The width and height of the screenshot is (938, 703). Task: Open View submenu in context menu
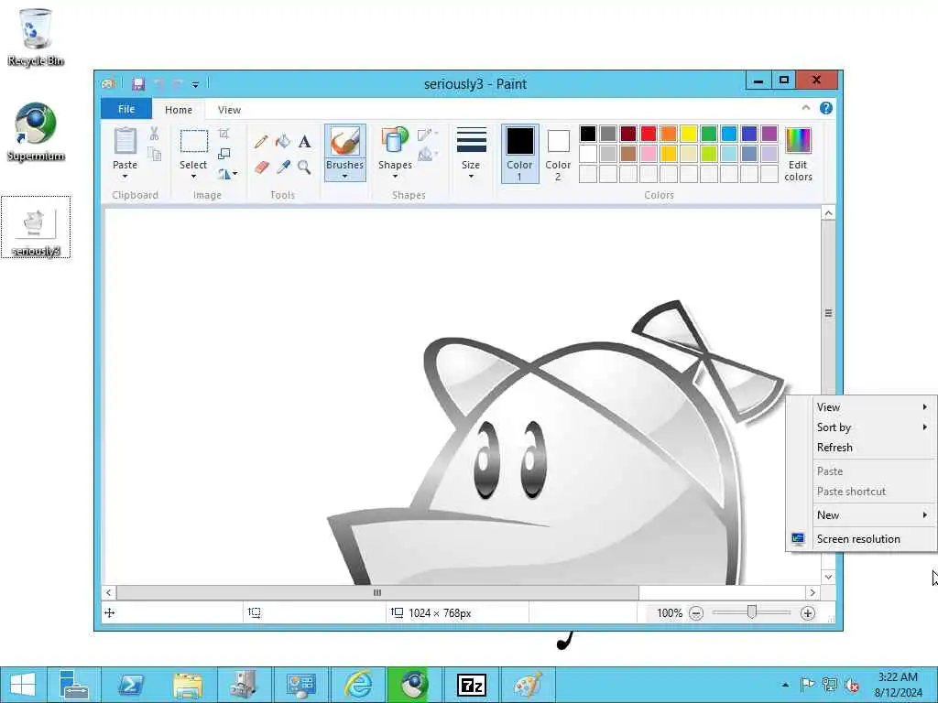861,407
